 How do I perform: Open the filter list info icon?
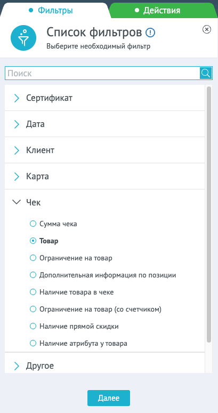150,33
